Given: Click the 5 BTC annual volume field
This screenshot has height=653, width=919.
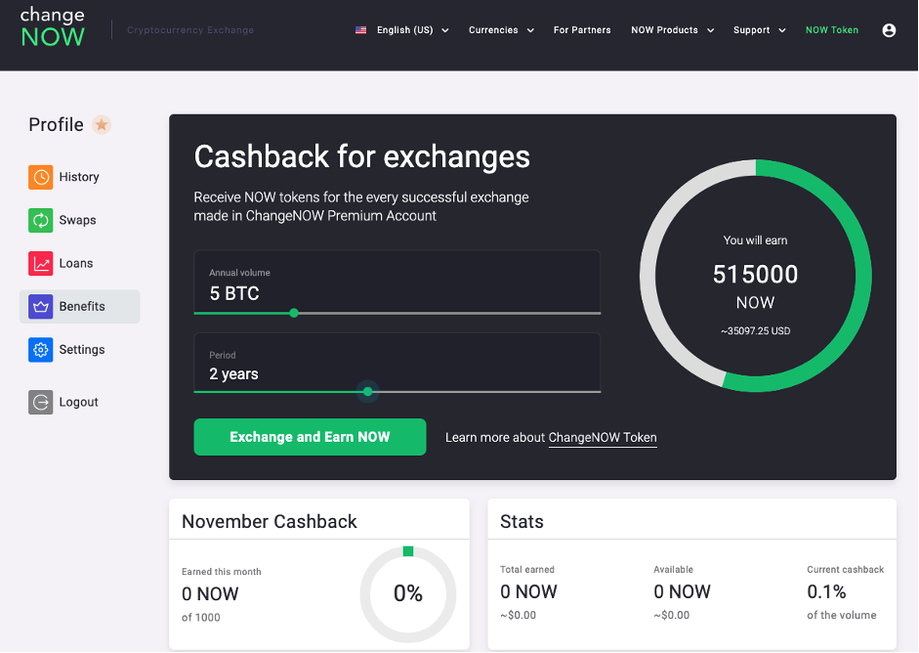Looking at the screenshot, I should pyautogui.click(x=397, y=283).
